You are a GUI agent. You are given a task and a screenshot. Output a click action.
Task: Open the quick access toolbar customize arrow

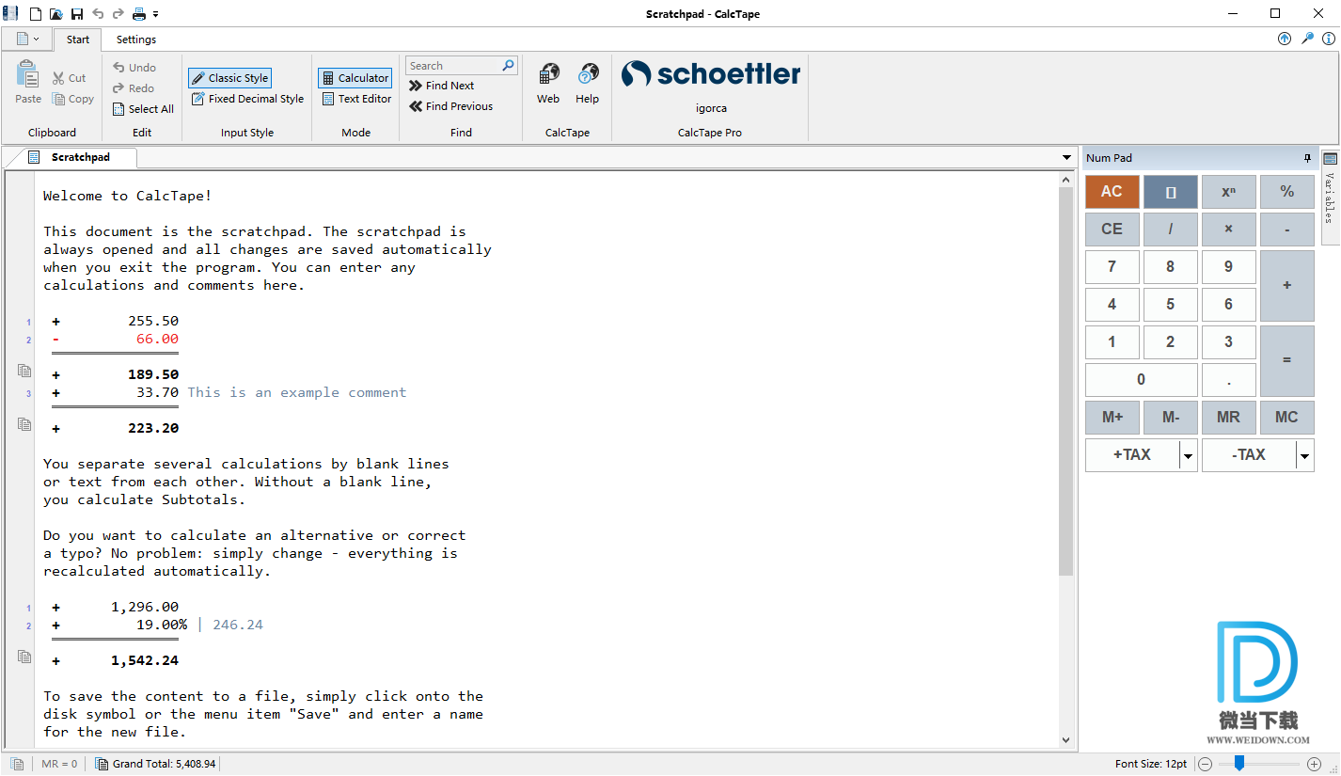tap(156, 14)
